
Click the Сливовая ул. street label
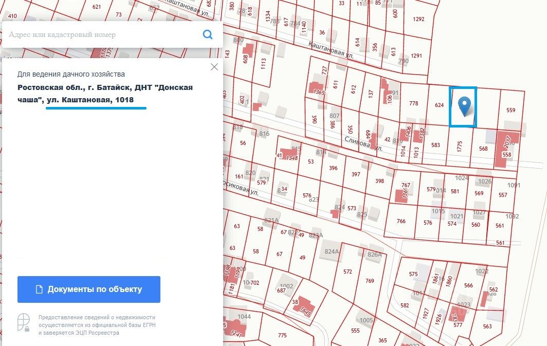pyautogui.click(x=363, y=144)
